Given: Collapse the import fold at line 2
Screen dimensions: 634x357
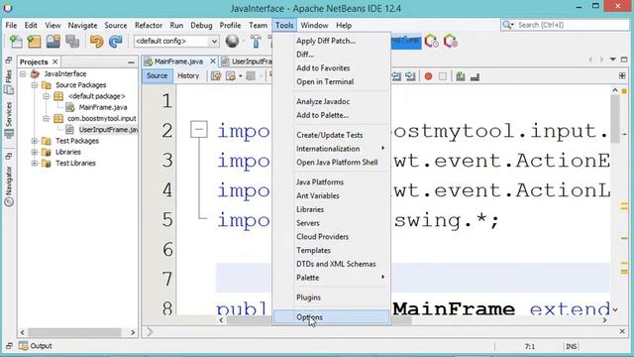Looking at the screenshot, I should tap(198, 130).
